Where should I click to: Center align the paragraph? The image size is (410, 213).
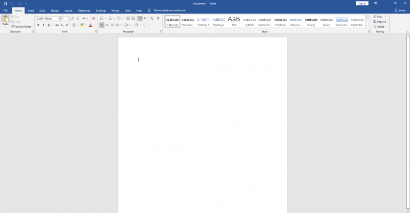coord(107,25)
